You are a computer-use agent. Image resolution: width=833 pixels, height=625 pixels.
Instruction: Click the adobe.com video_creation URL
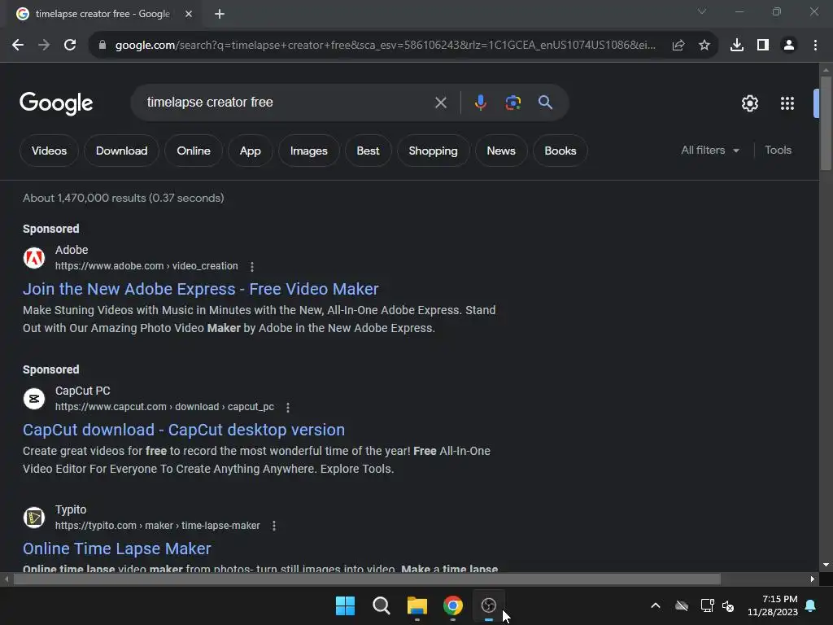pos(146,266)
